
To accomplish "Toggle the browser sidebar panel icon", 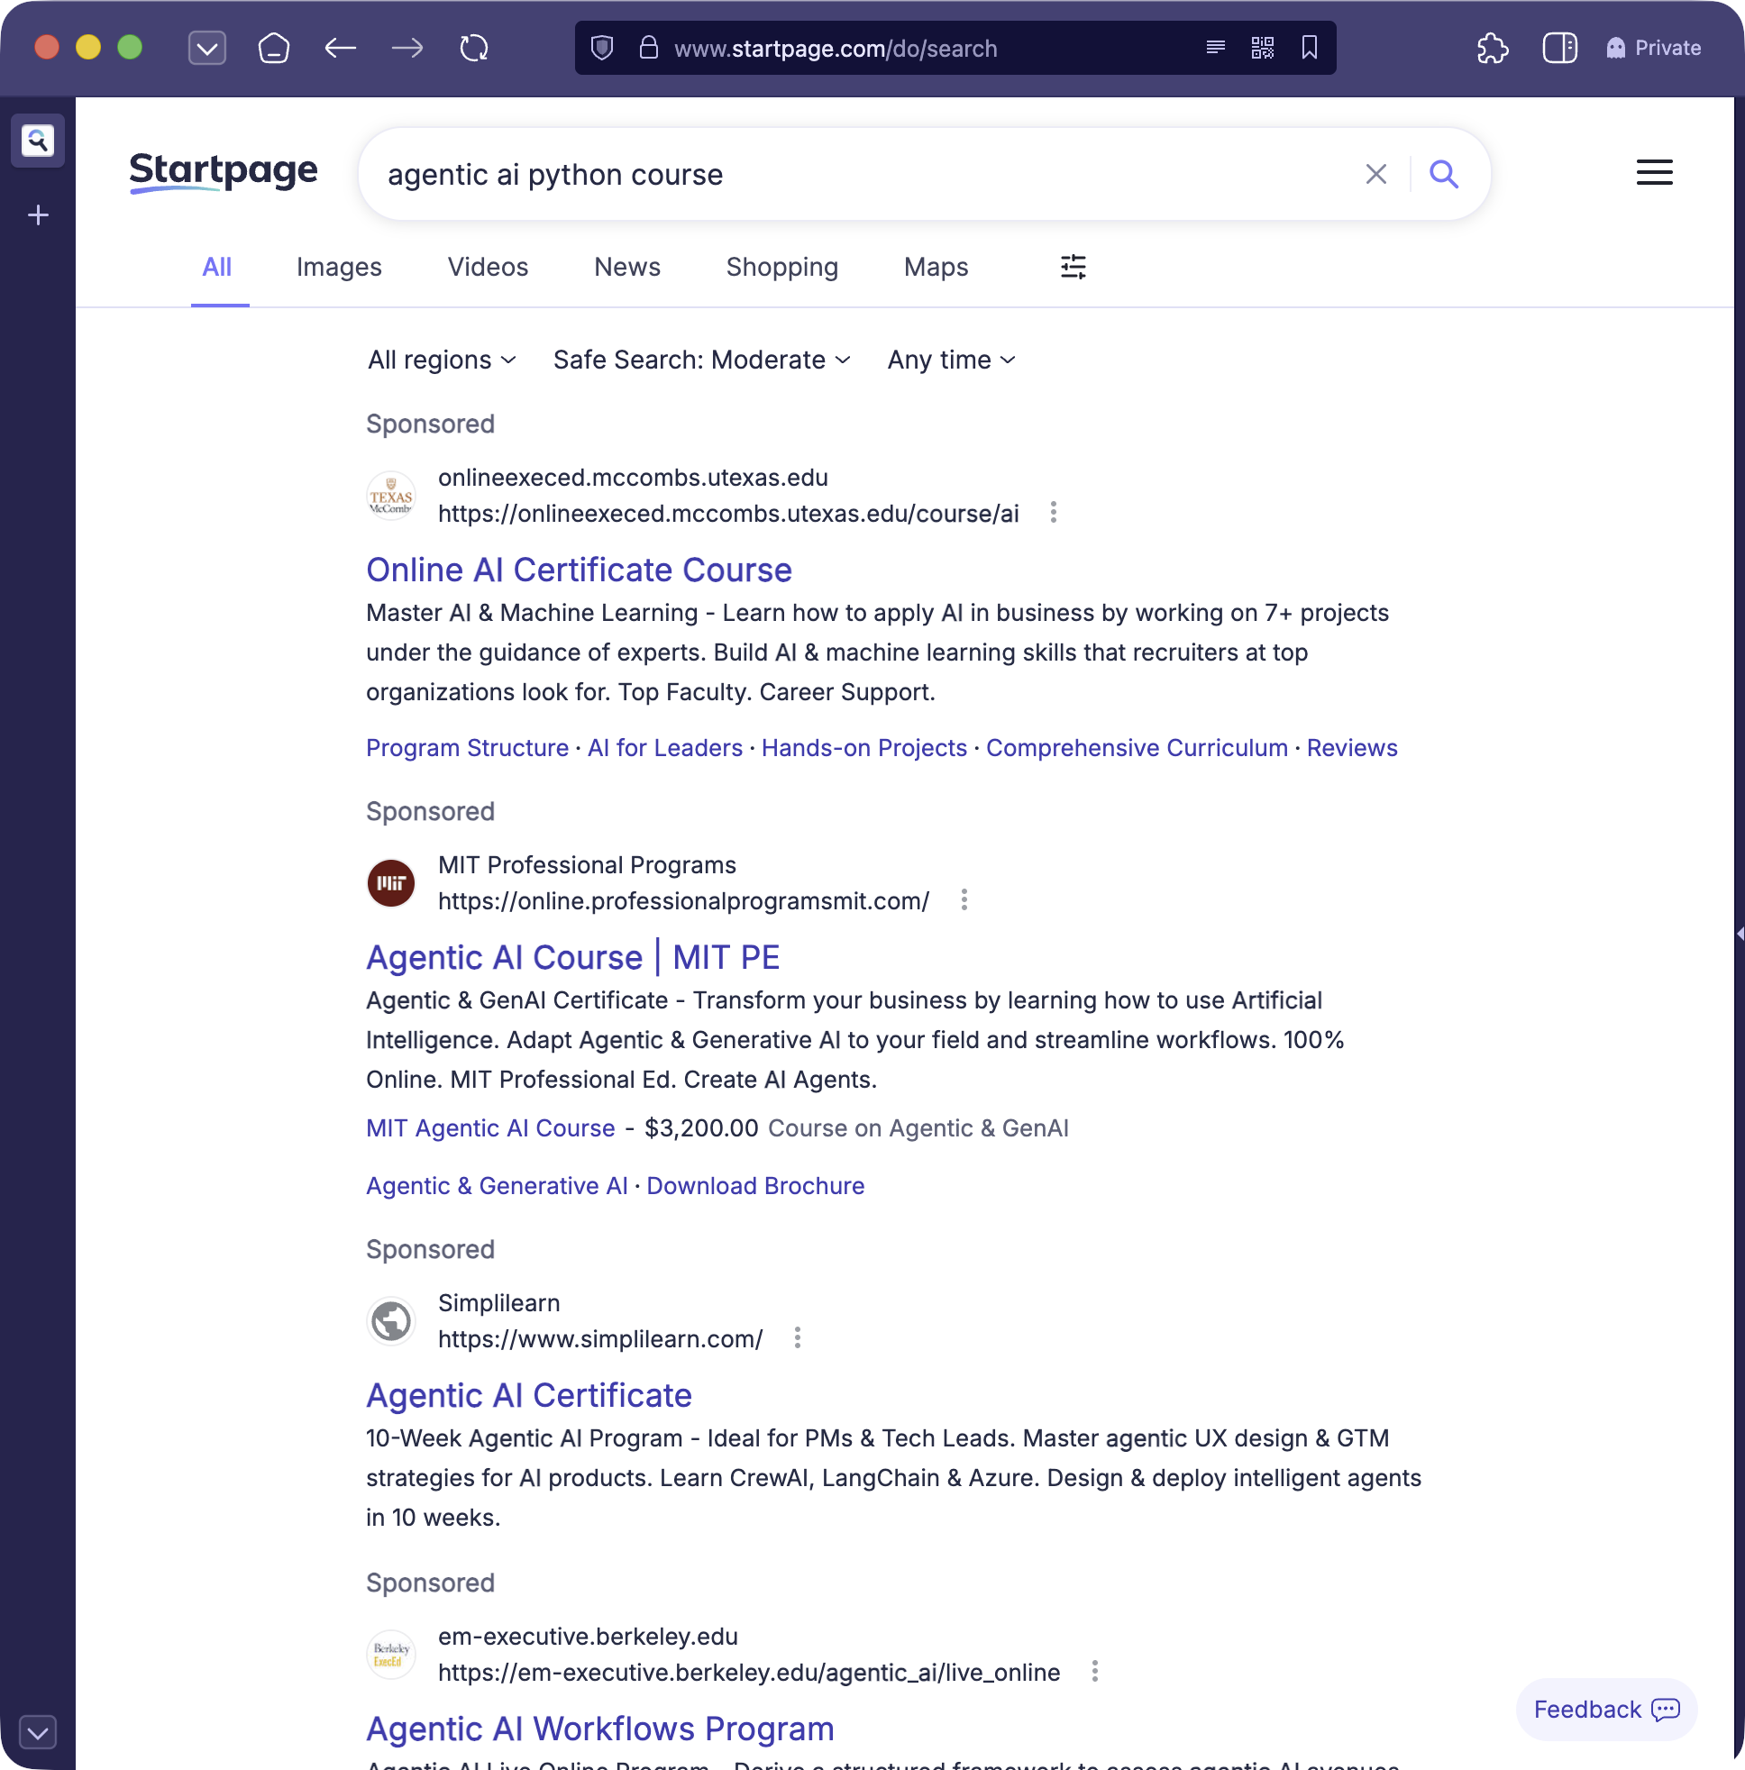I will [1559, 48].
